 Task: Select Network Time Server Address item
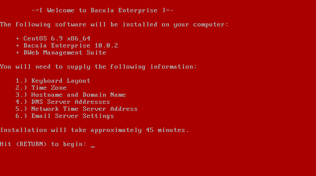[84, 109]
